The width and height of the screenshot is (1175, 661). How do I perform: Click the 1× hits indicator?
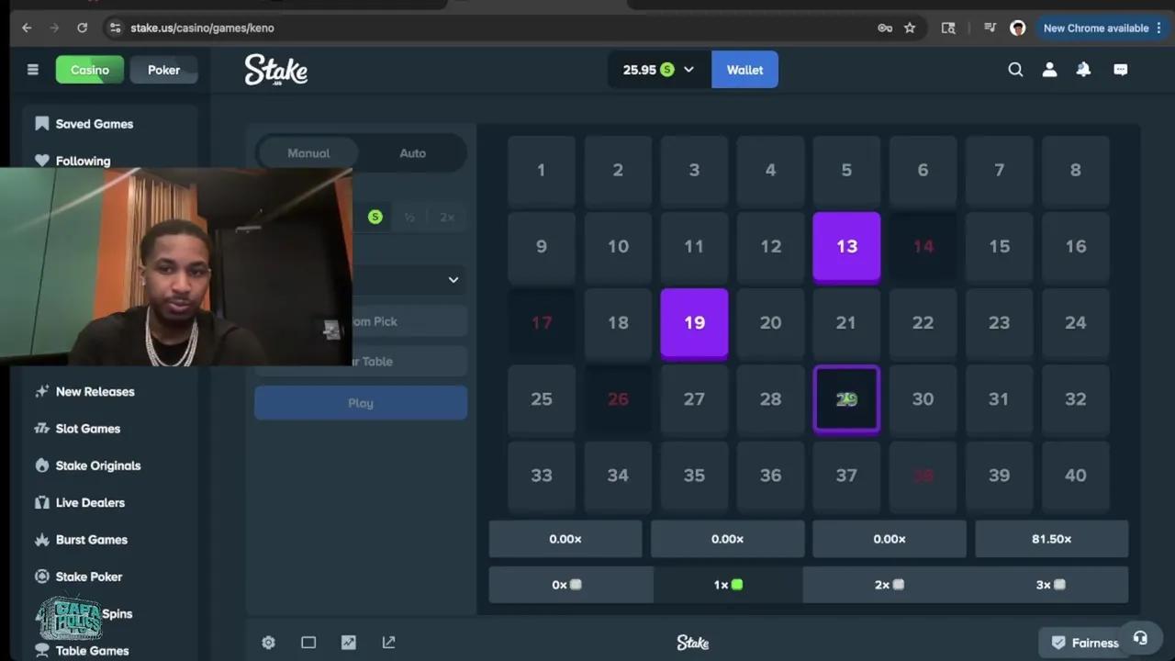(x=727, y=585)
